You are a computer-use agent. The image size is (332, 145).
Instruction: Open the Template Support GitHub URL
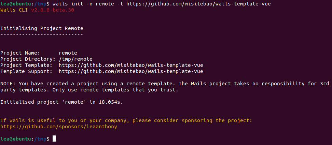coord(131,71)
